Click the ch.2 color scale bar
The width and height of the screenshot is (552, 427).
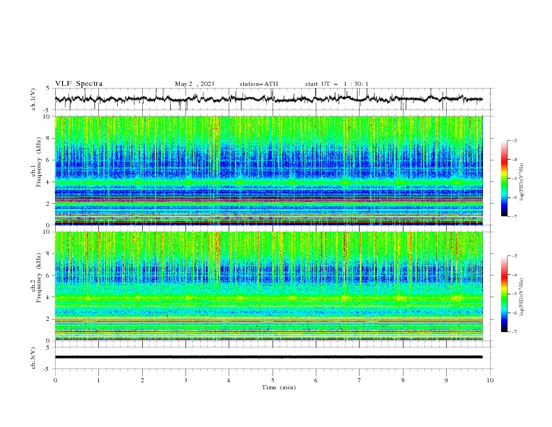pos(505,294)
